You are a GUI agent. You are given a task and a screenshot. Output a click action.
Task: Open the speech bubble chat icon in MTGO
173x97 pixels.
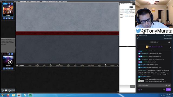[x=6, y=91]
